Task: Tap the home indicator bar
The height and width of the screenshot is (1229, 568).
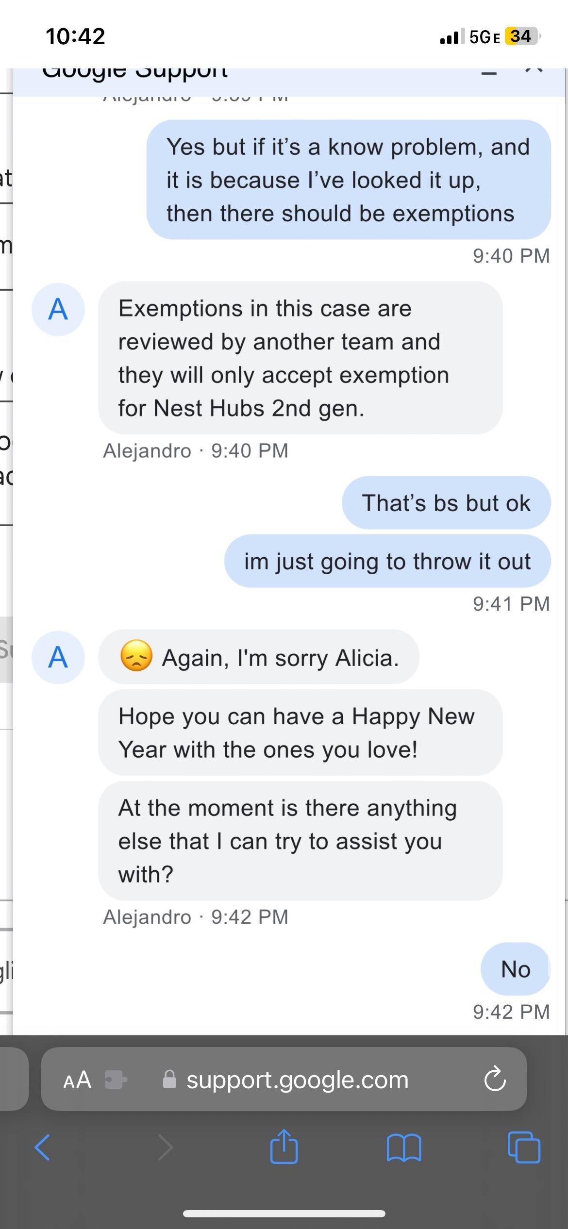Action: (x=284, y=1213)
